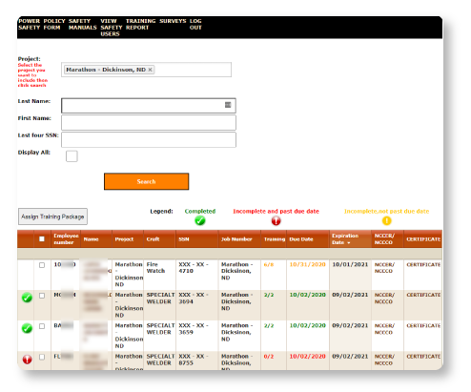The height and width of the screenshot is (392, 471).
Task: Click the green Completed legend checkmark icon
Action: (x=200, y=220)
